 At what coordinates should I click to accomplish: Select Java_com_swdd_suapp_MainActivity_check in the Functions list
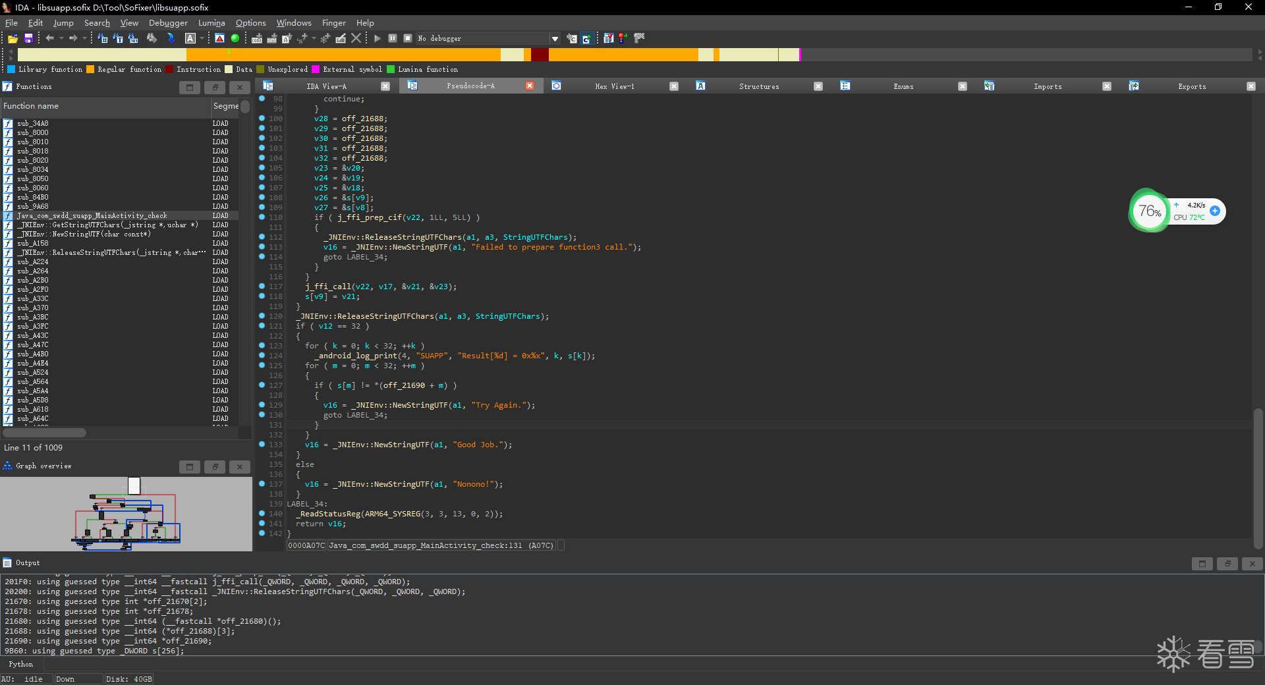pos(92,216)
